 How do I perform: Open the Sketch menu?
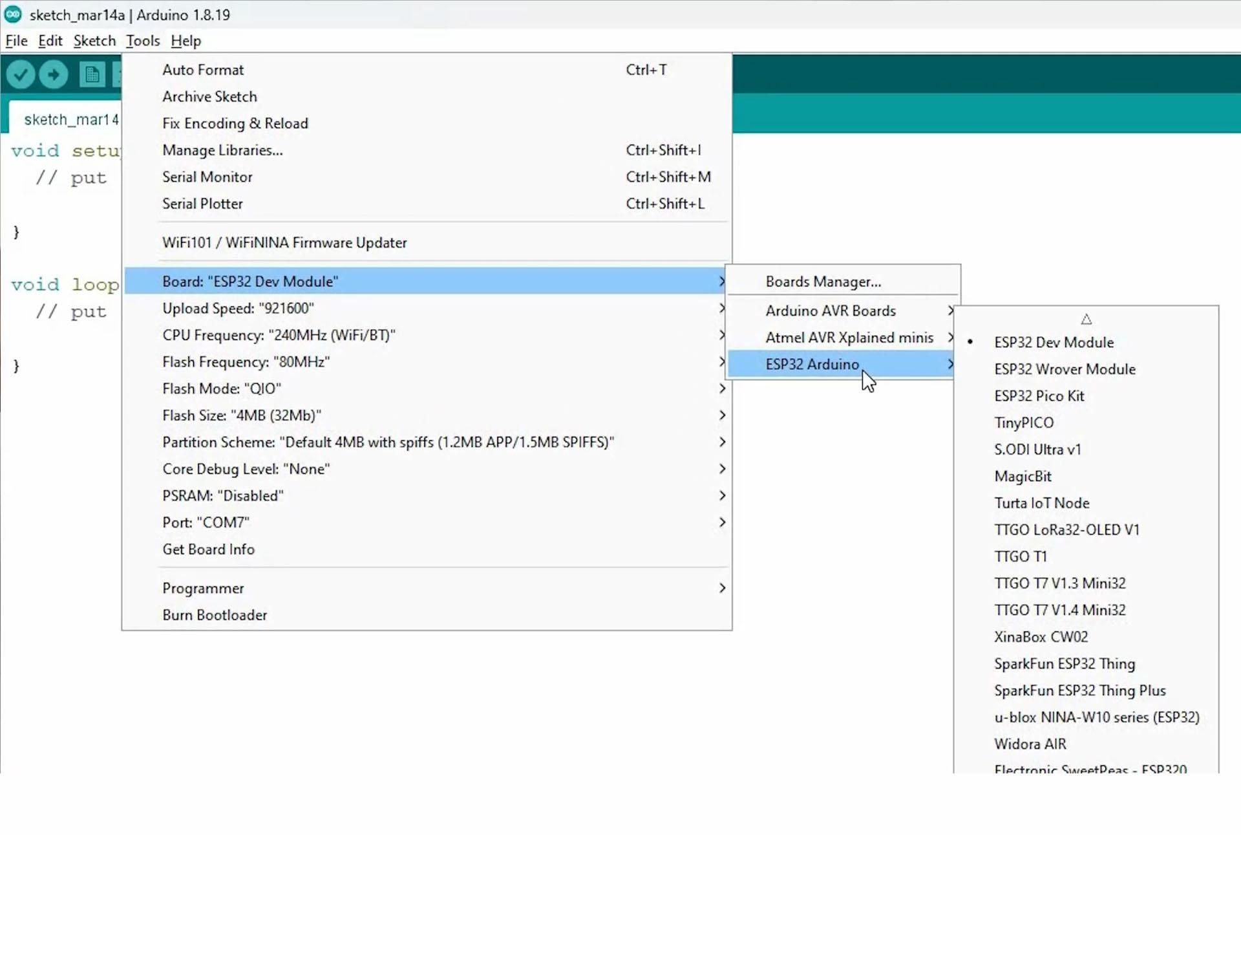[x=94, y=41]
